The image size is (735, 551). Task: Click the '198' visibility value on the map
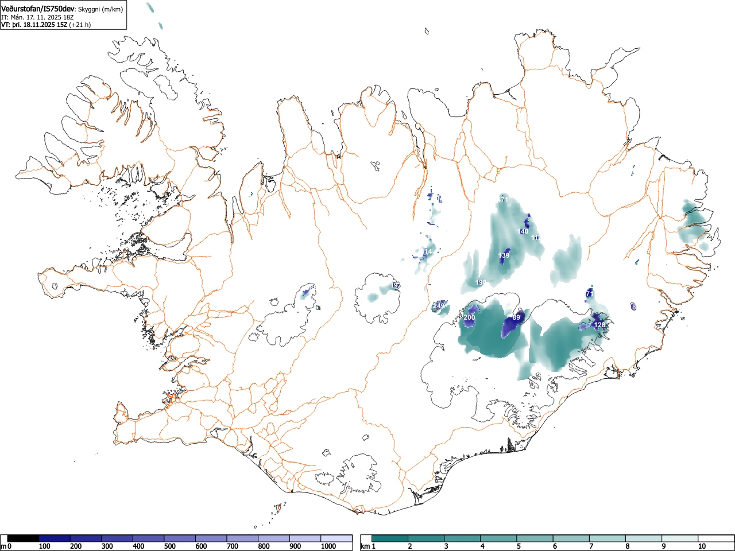point(481,282)
